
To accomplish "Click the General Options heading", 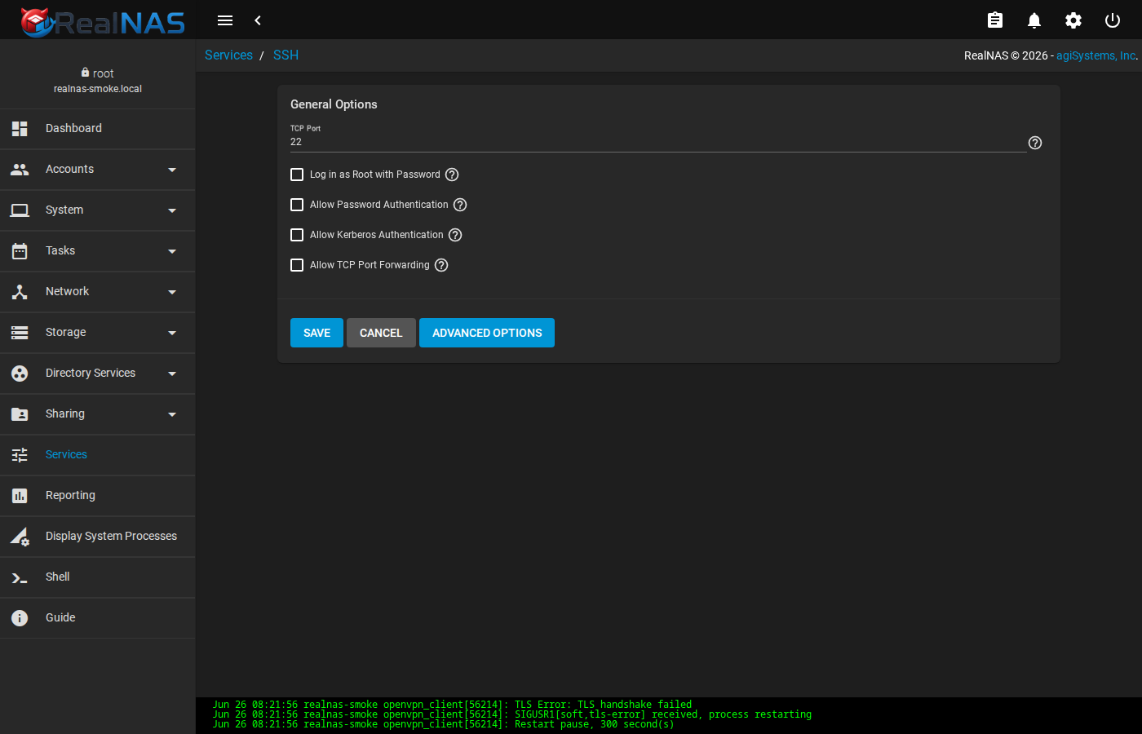I will click(x=334, y=104).
